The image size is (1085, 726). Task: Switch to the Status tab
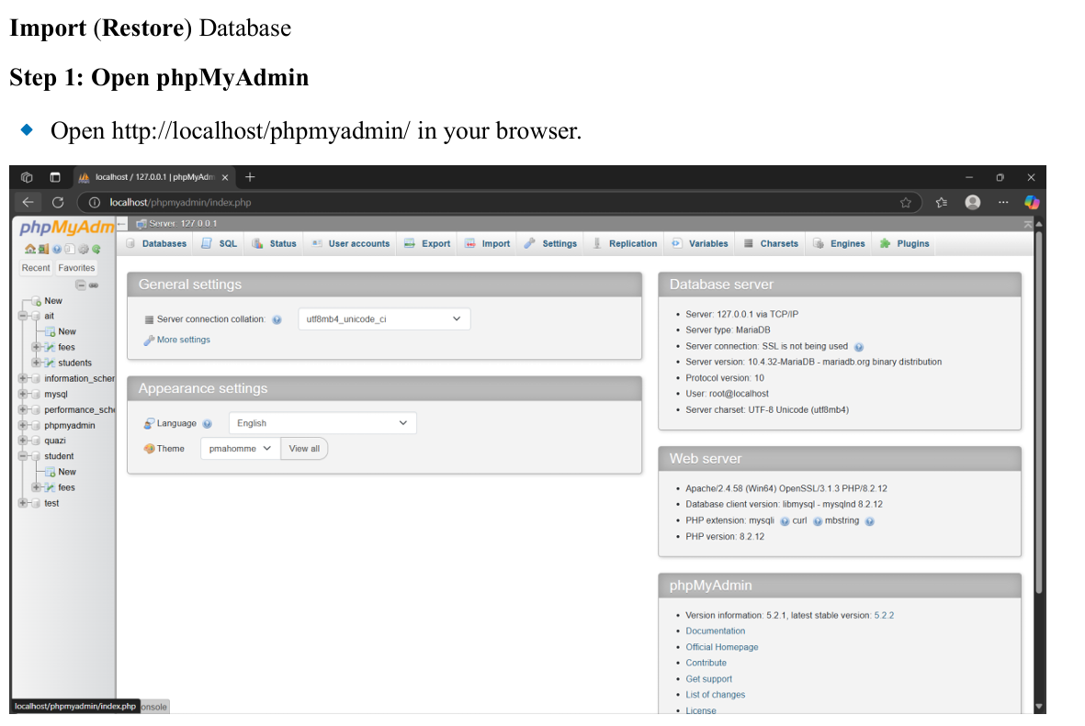pyautogui.click(x=275, y=243)
